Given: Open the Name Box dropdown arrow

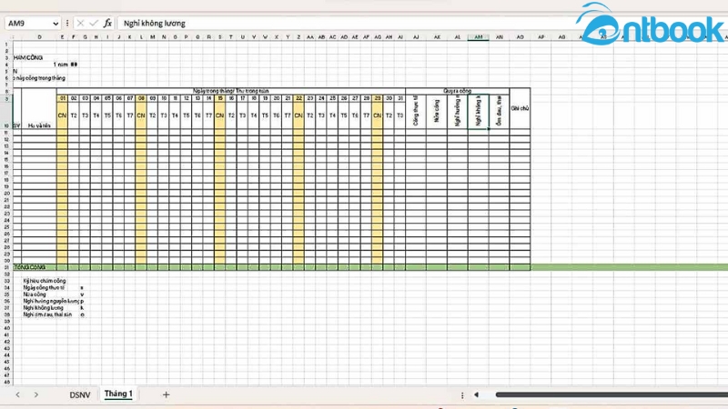Looking at the screenshot, I should (56, 24).
